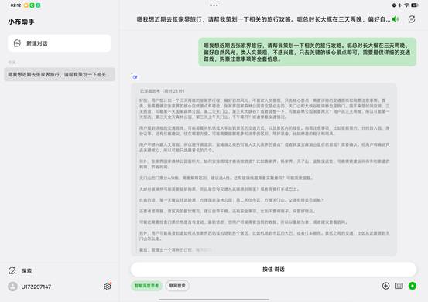
Task: Open the 张家界旅行 conversation in history
Action: (60, 74)
